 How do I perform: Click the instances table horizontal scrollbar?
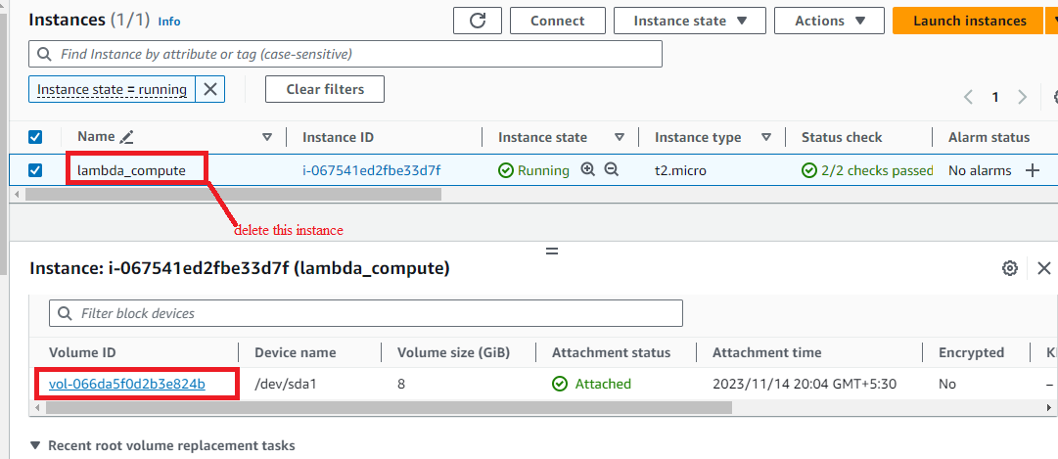[x=233, y=195]
